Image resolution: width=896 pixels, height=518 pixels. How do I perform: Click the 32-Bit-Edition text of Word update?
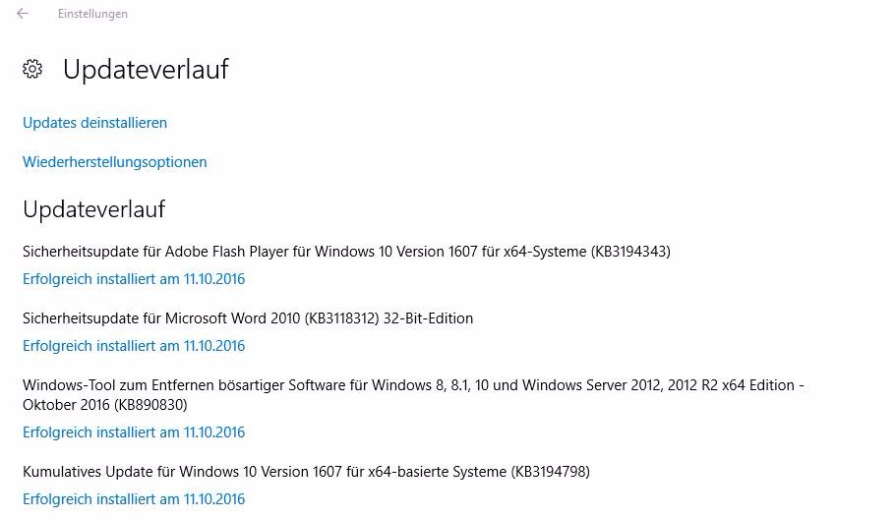click(x=428, y=318)
